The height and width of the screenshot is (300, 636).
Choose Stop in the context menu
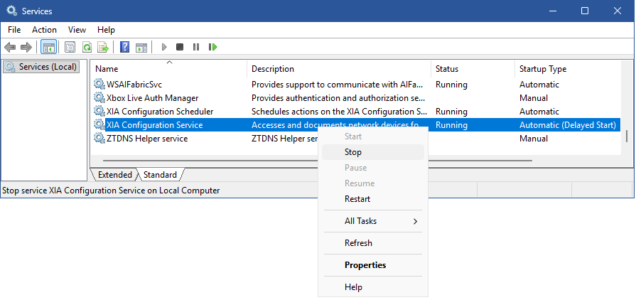point(353,152)
